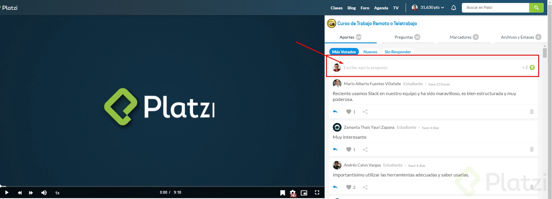Switch to the Aportes tab

coord(351,37)
